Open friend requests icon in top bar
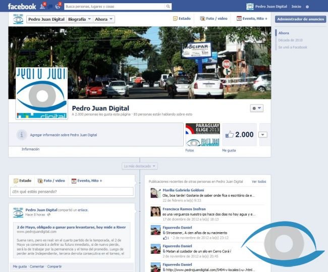Viewport: 328px width, 272px height. tap(43, 6)
